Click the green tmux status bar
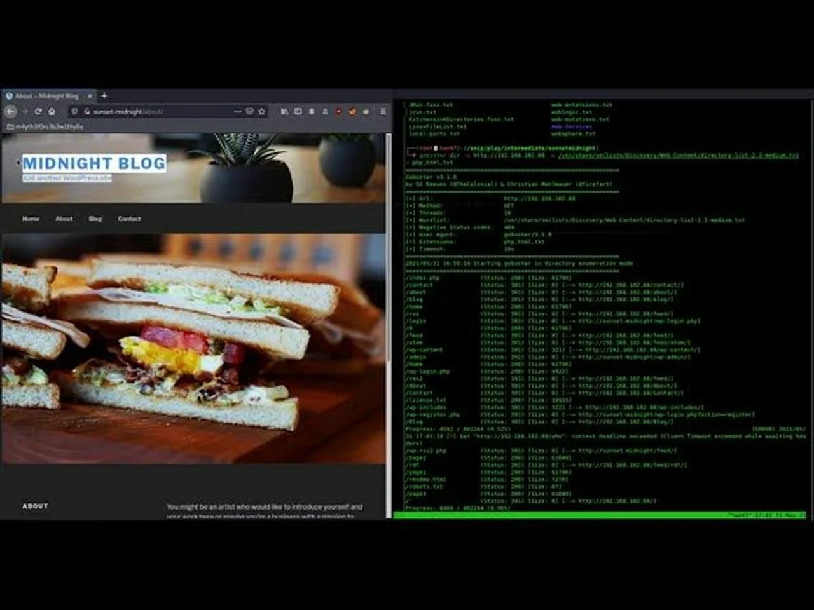The image size is (814, 610). point(600,515)
